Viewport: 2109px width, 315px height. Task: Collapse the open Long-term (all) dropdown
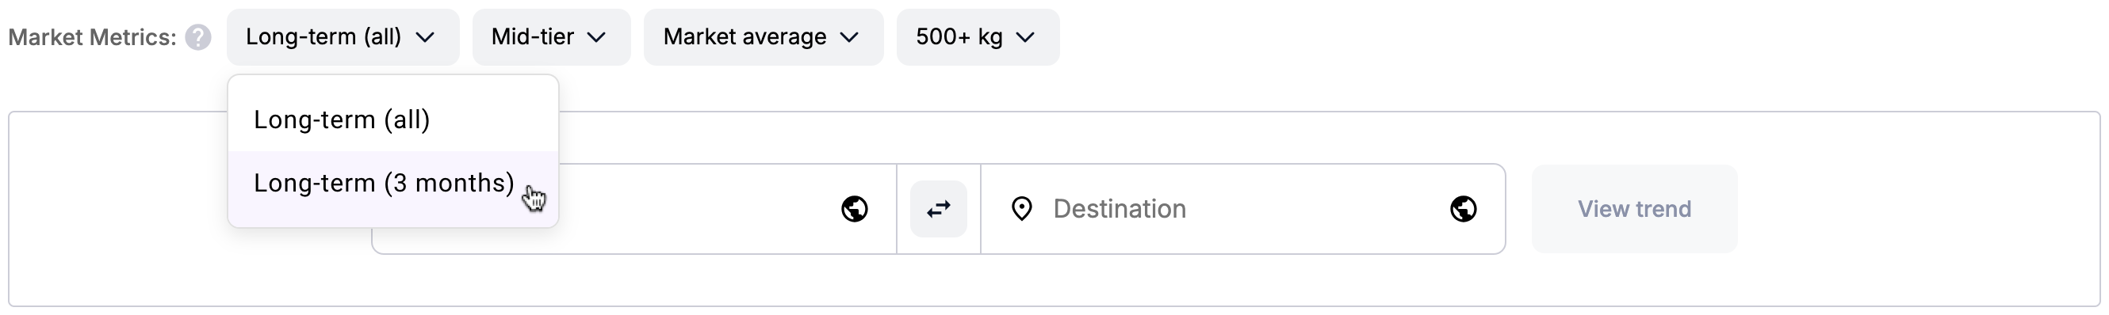coord(343,37)
